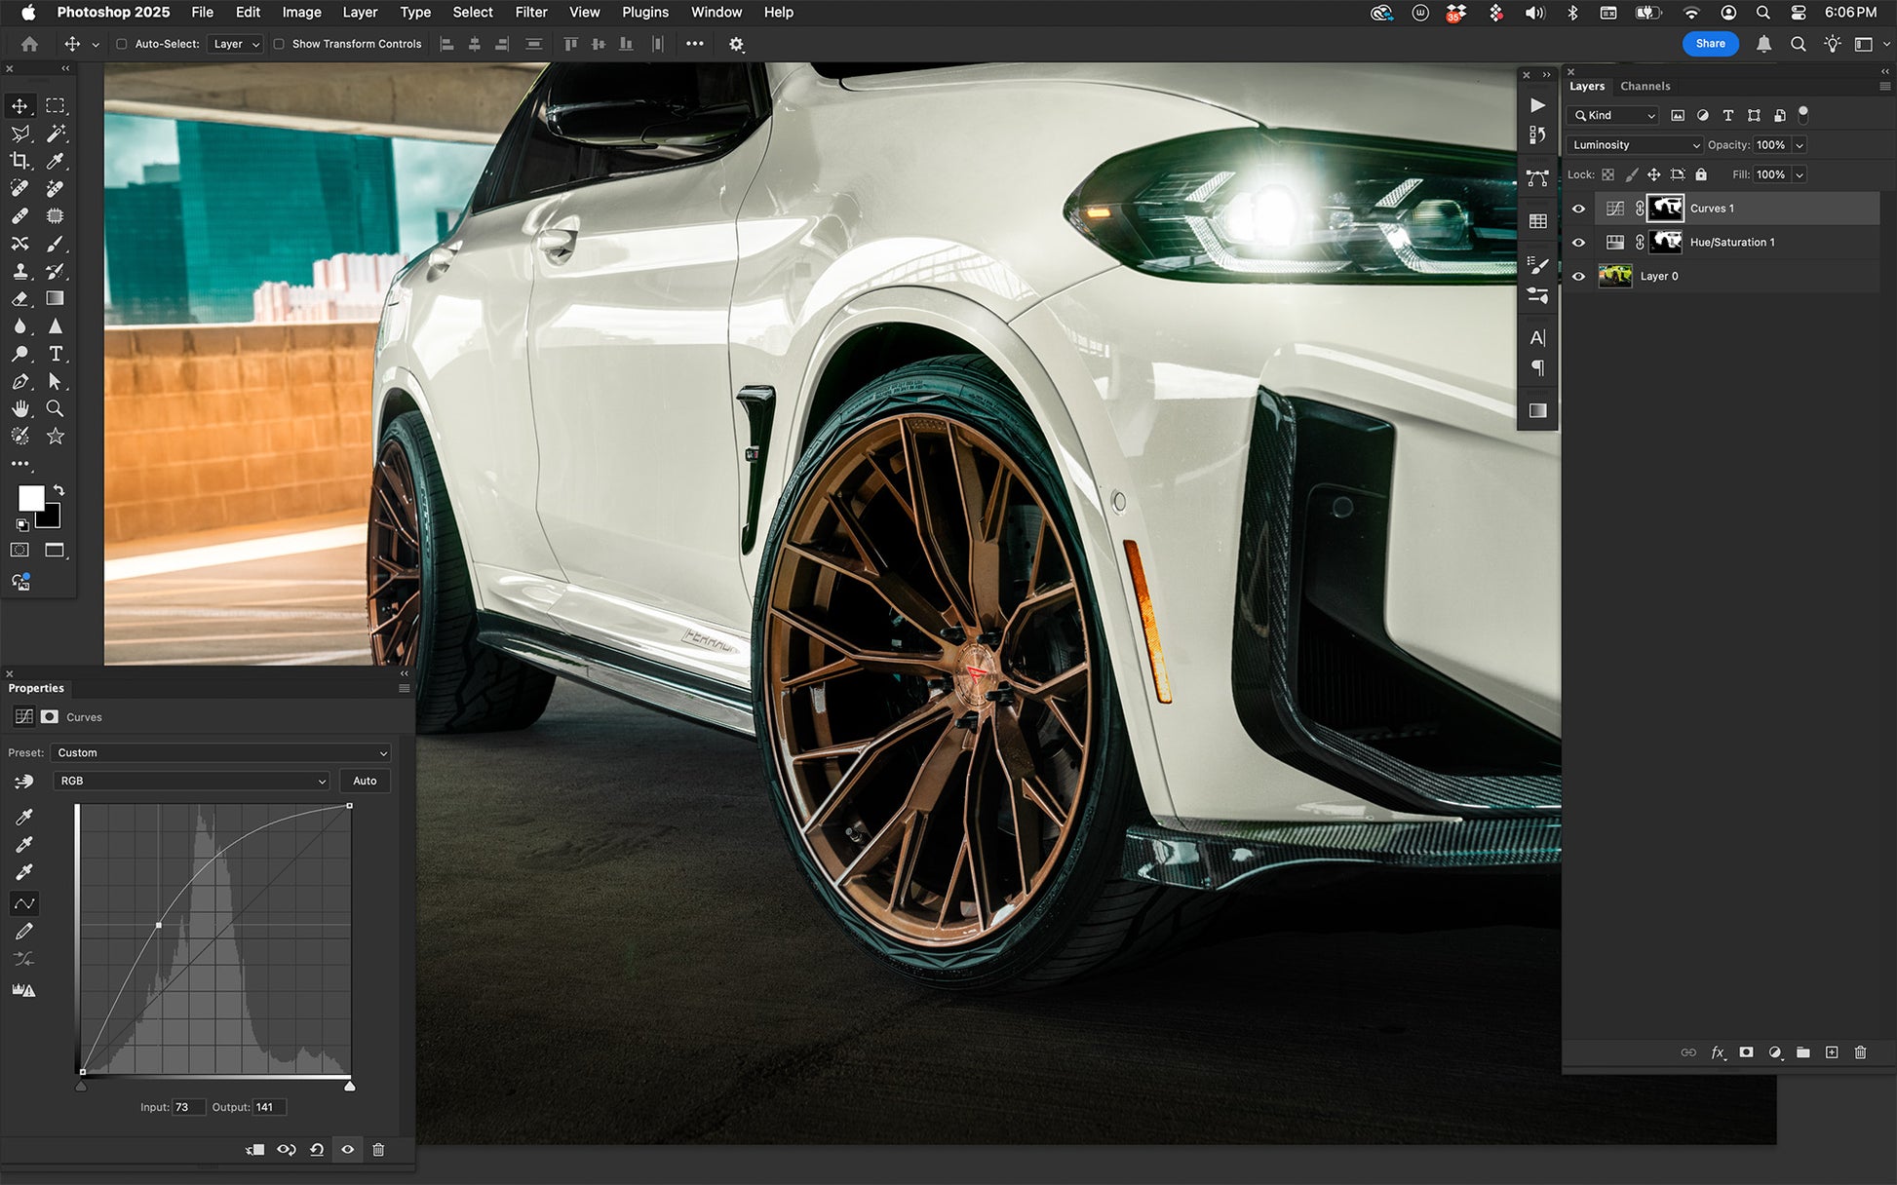The width and height of the screenshot is (1897, 1185).
Task: Add a layer mask from Layers panel
Action: click(1746, 1052)
